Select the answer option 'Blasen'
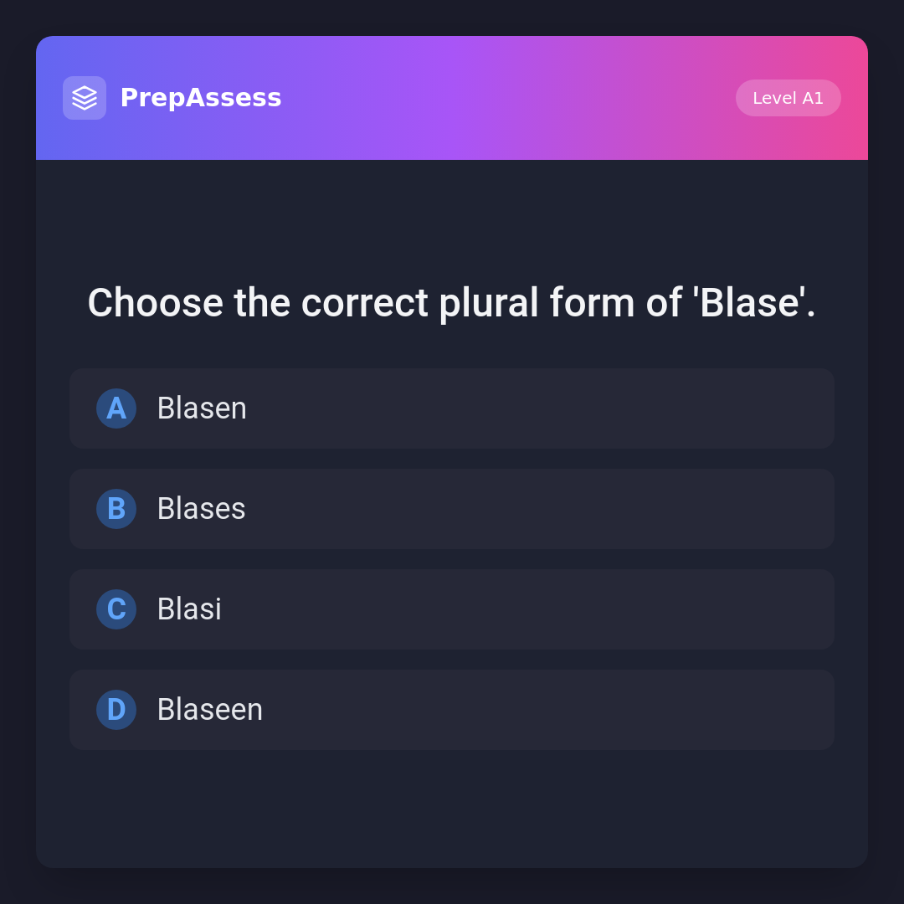Screen dimensions: 904x904 (x=202, y=408)
